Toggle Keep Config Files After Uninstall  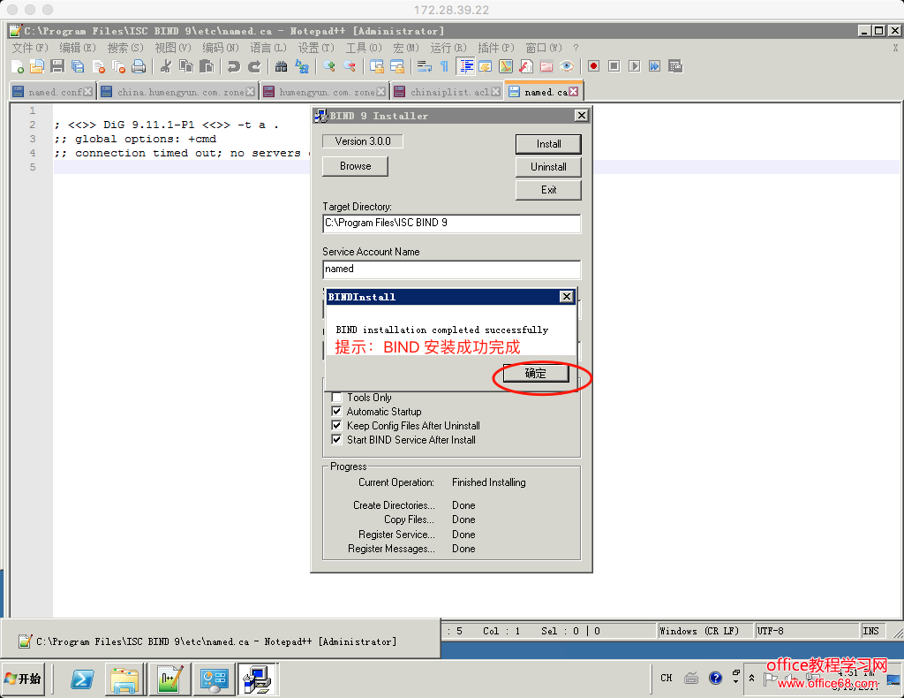[336, 426]
